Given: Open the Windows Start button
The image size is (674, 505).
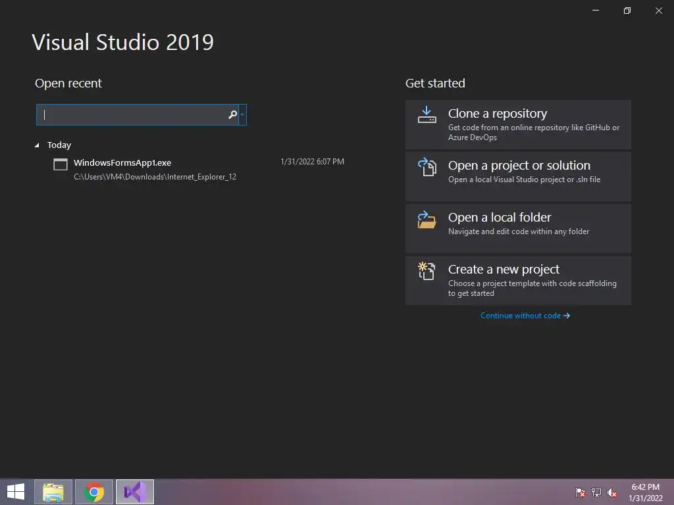Looking at the screenshot, I should (16, 492).
